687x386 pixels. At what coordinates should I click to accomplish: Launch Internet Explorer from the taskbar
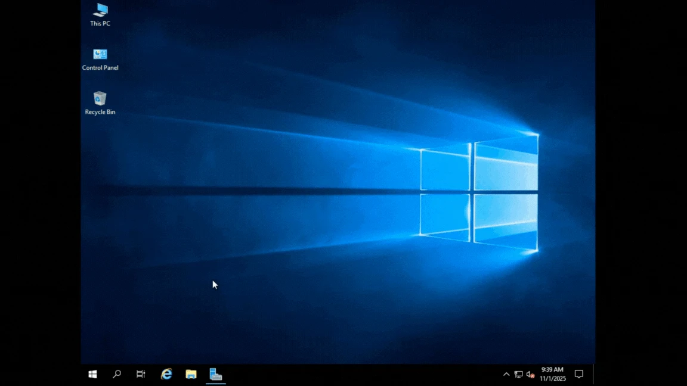click(x=166, y=374)
